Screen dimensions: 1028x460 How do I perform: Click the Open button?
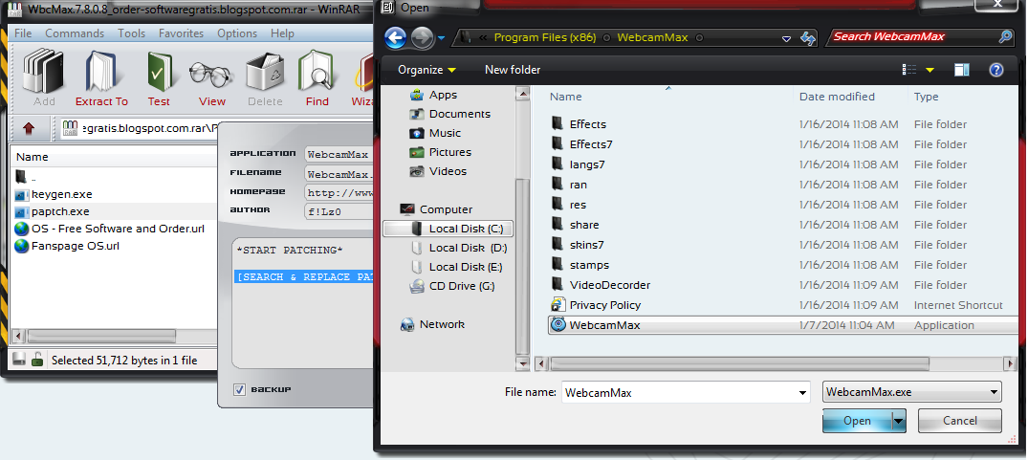pos(858,421)
